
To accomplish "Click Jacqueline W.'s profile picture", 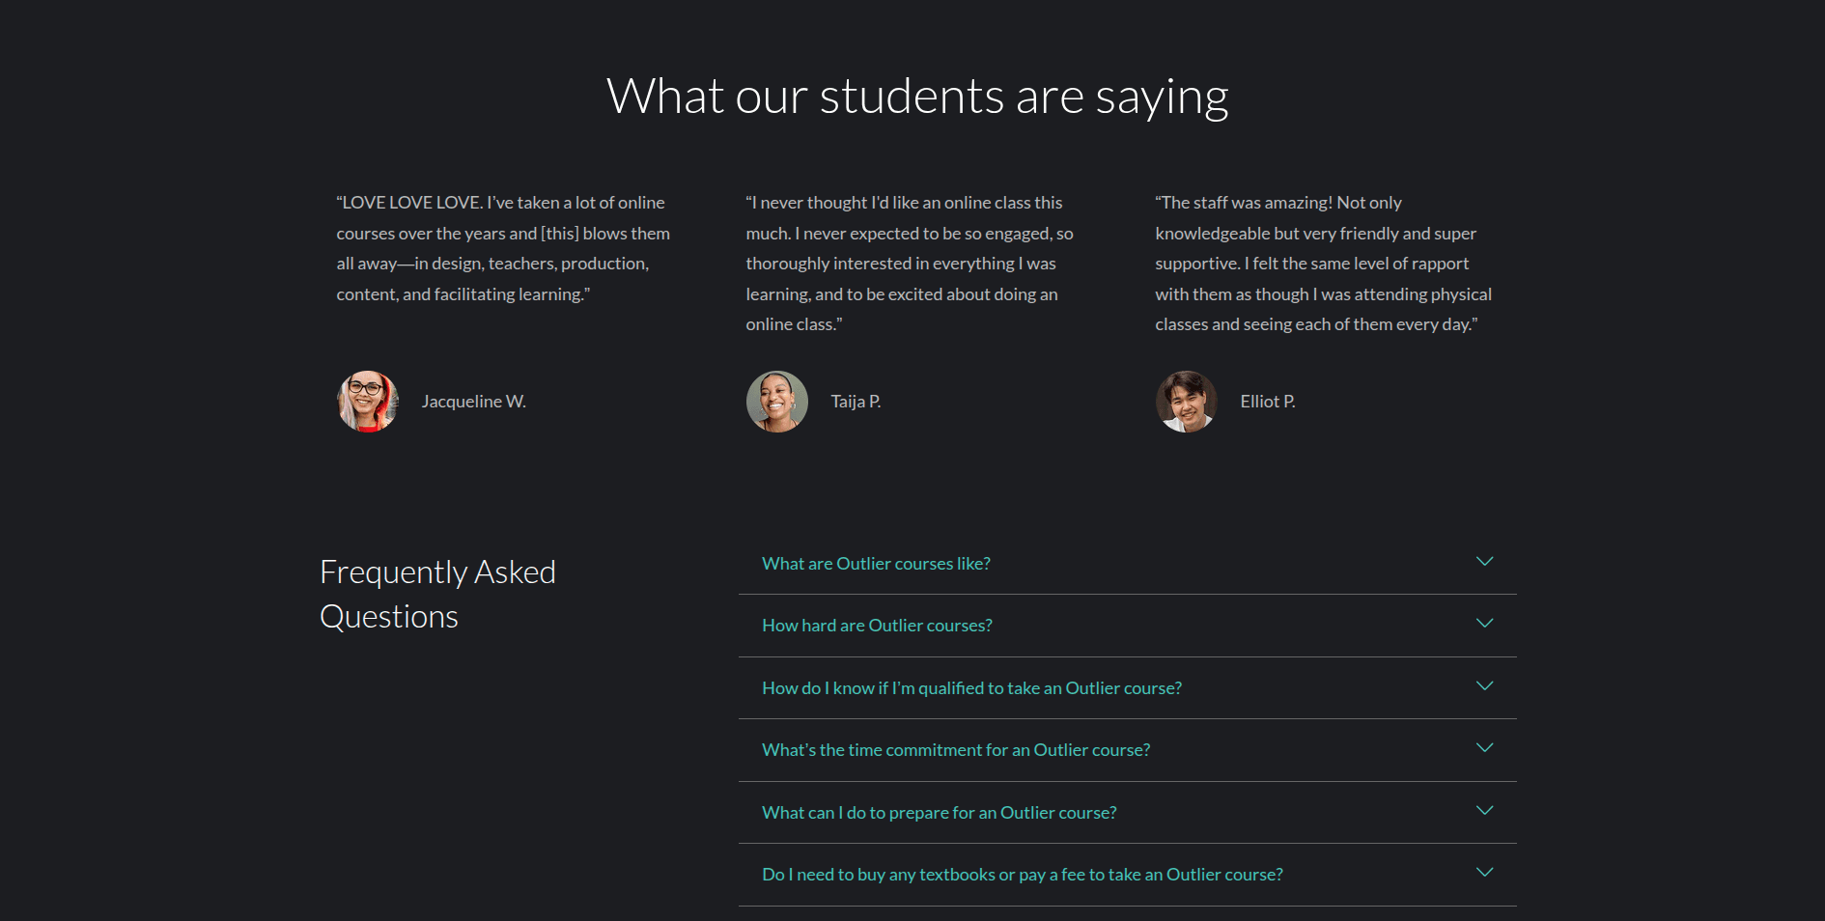I will point(368,401).
